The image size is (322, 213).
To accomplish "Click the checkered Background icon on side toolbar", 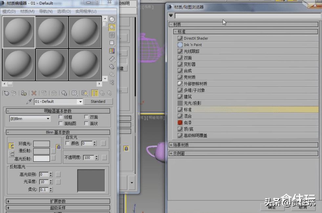I will tap(112, 35).
